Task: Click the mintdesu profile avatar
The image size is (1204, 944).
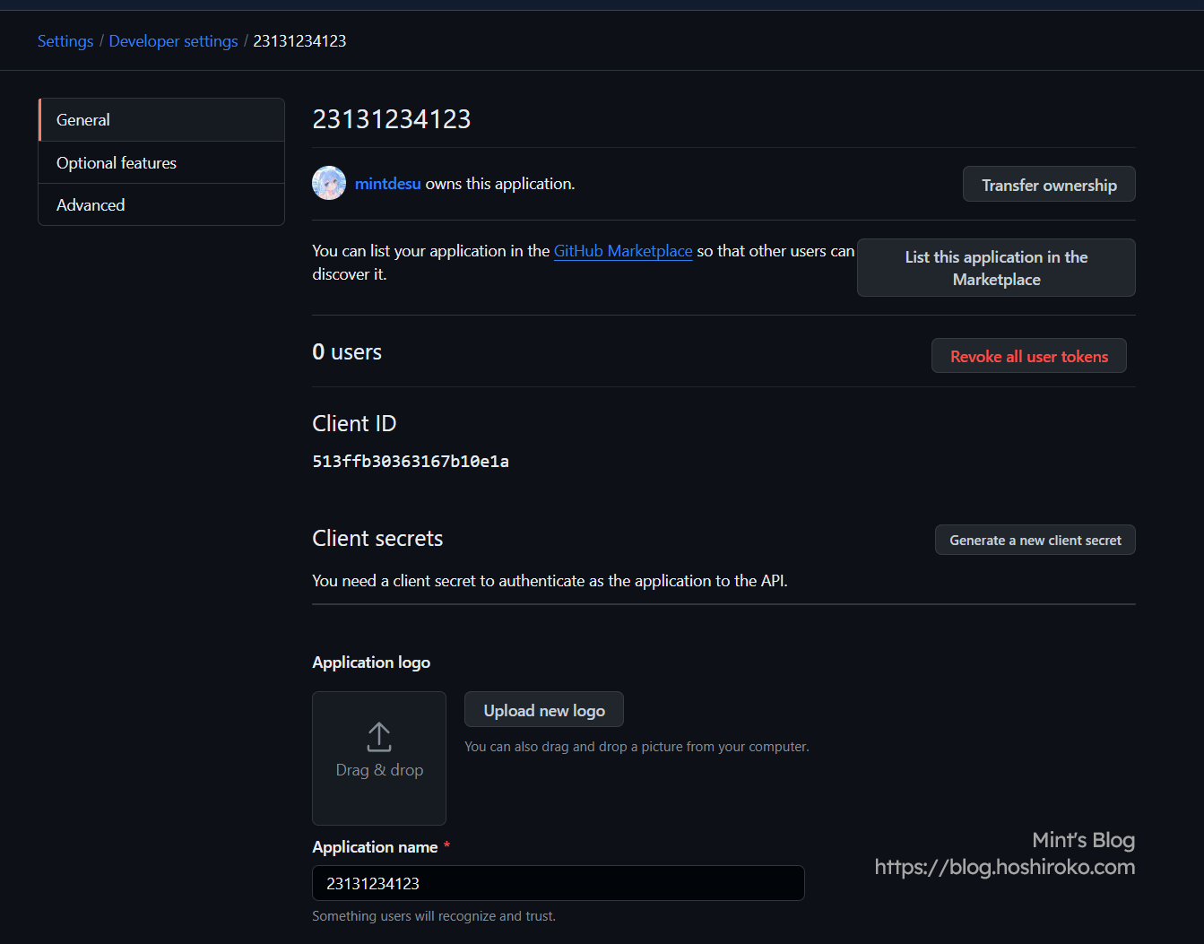Action: pos(329,183)
